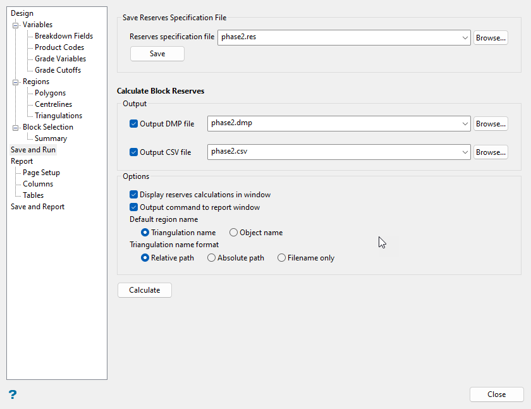Collapse the Block Selection tree node
Screen dimensions: 531x409
click(x=16, y=128)
